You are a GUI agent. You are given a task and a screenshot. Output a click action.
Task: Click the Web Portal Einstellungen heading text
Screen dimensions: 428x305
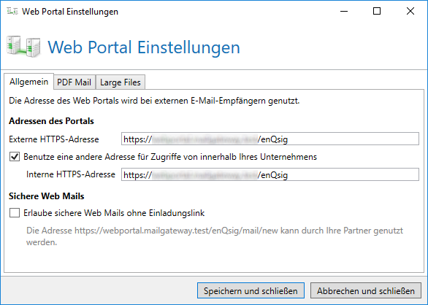[144, 47]
